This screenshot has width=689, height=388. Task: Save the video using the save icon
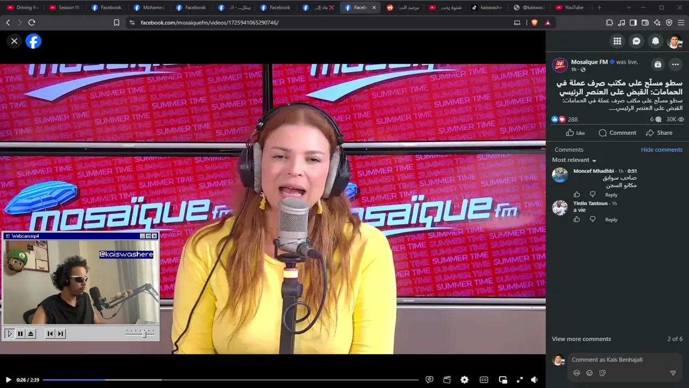coord(658,64)
